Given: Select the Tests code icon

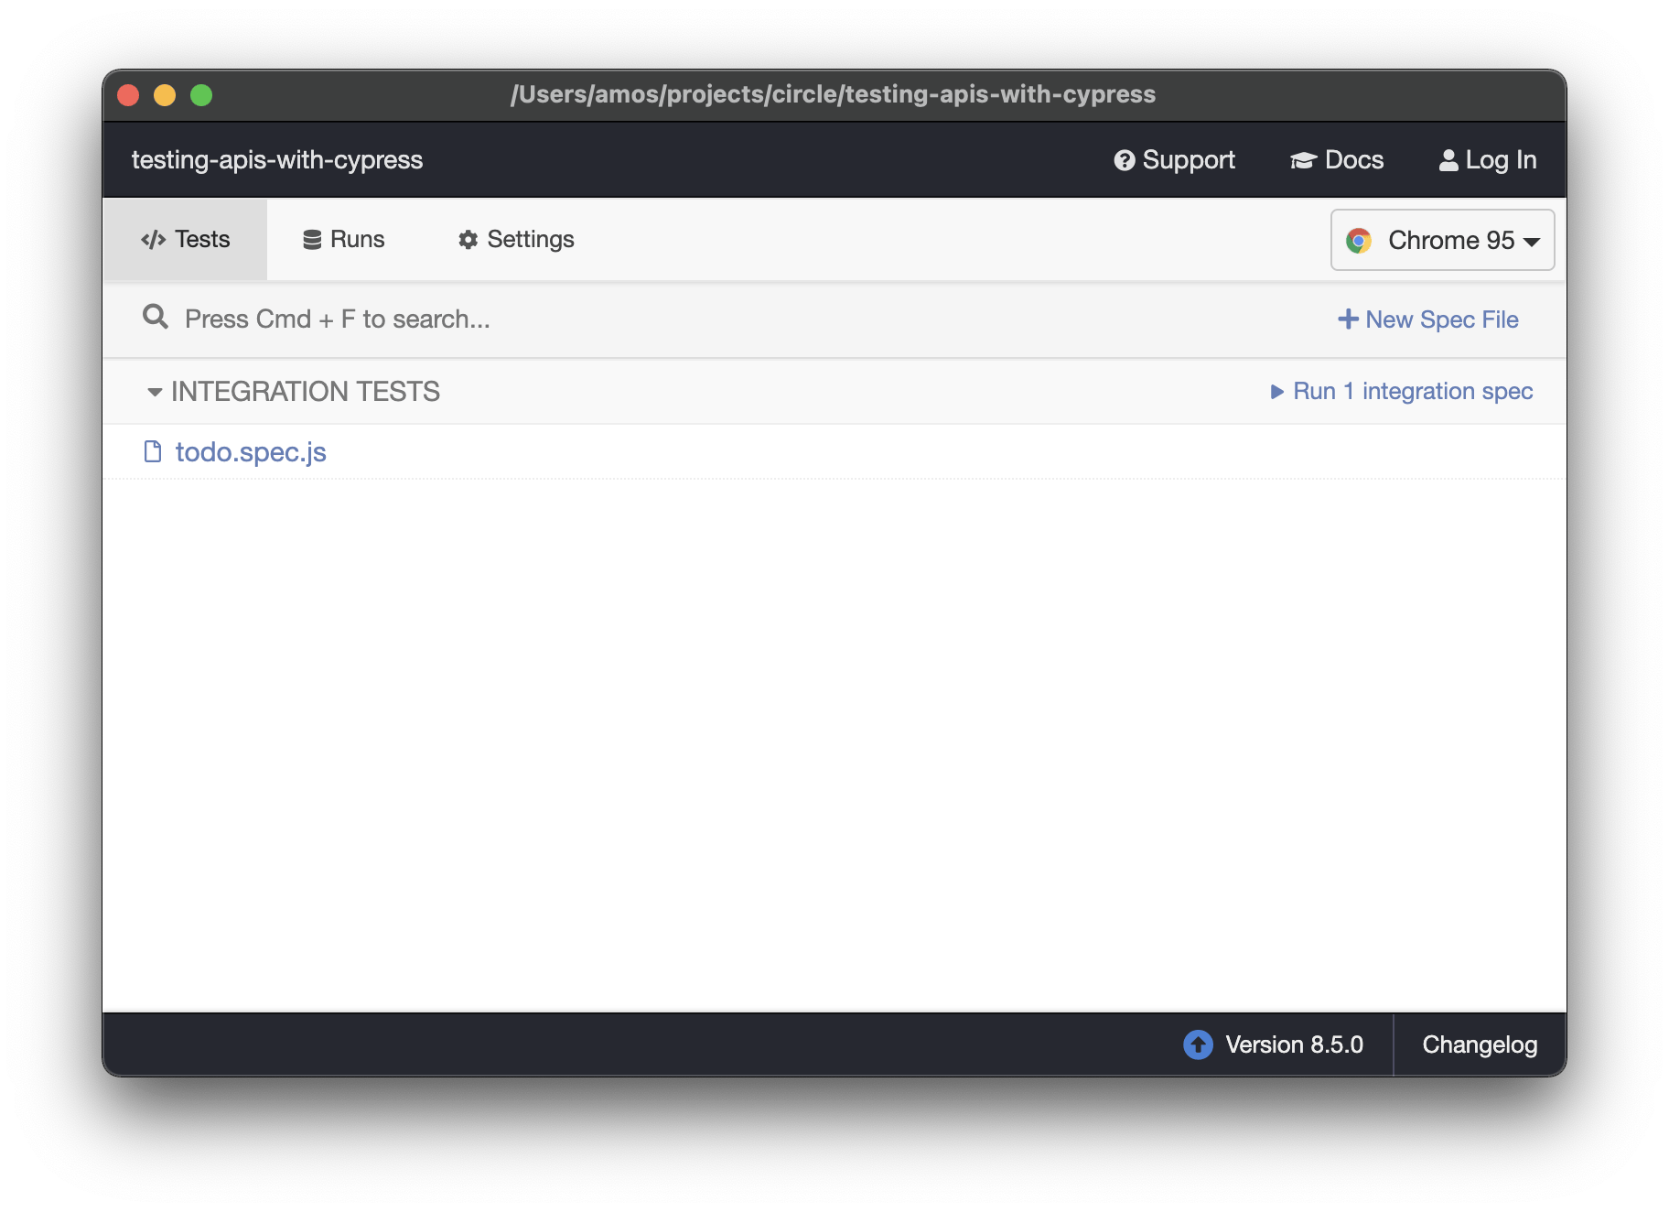Looking at the screenshot, I should point(152,239).
